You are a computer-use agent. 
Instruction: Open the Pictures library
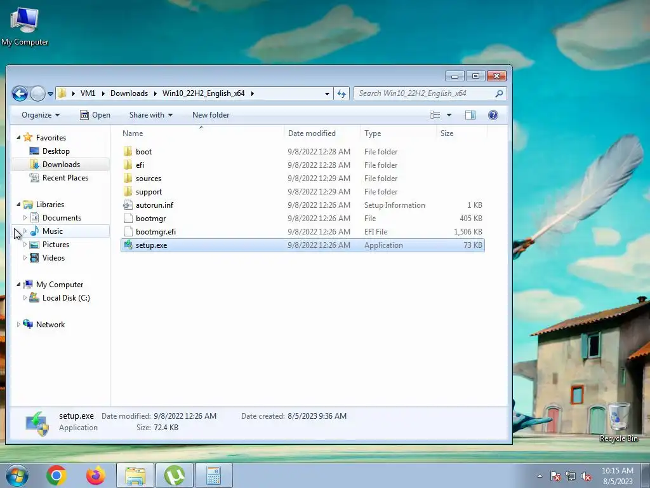click(x=56, y=245)
